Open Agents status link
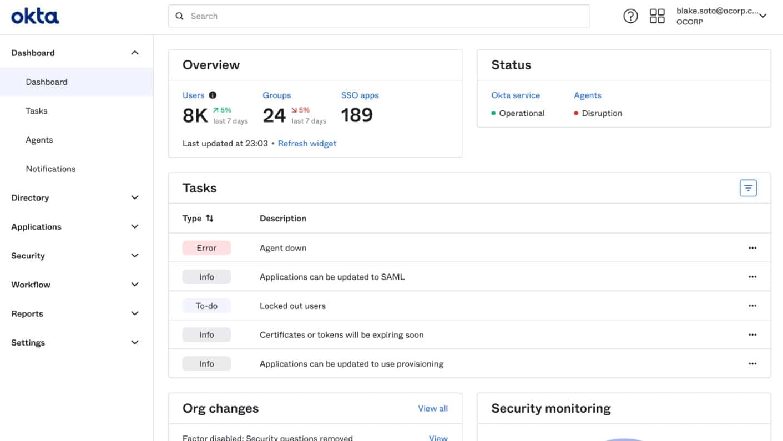 click(588, 95)
